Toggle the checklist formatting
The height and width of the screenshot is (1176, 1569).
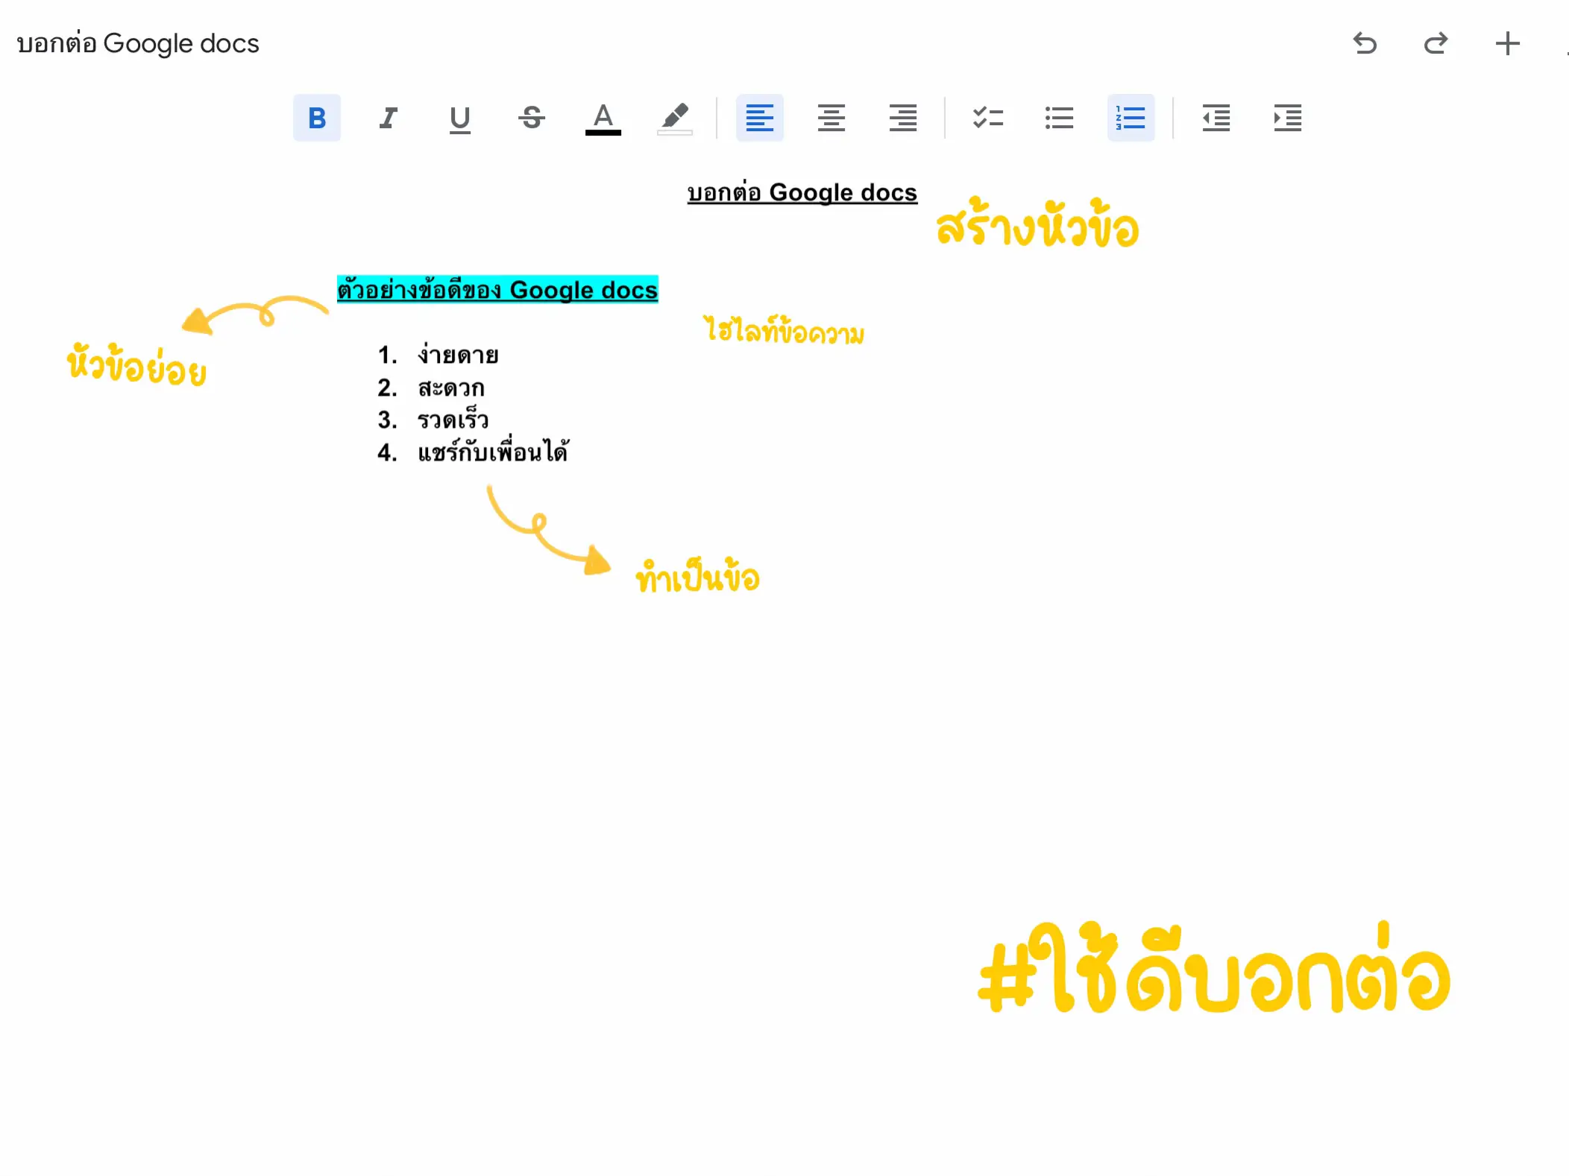989,118
